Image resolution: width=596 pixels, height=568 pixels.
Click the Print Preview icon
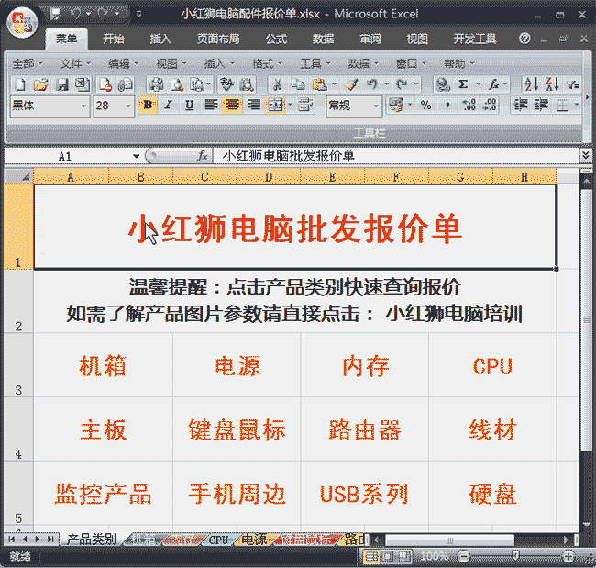[x=177, y=84]
